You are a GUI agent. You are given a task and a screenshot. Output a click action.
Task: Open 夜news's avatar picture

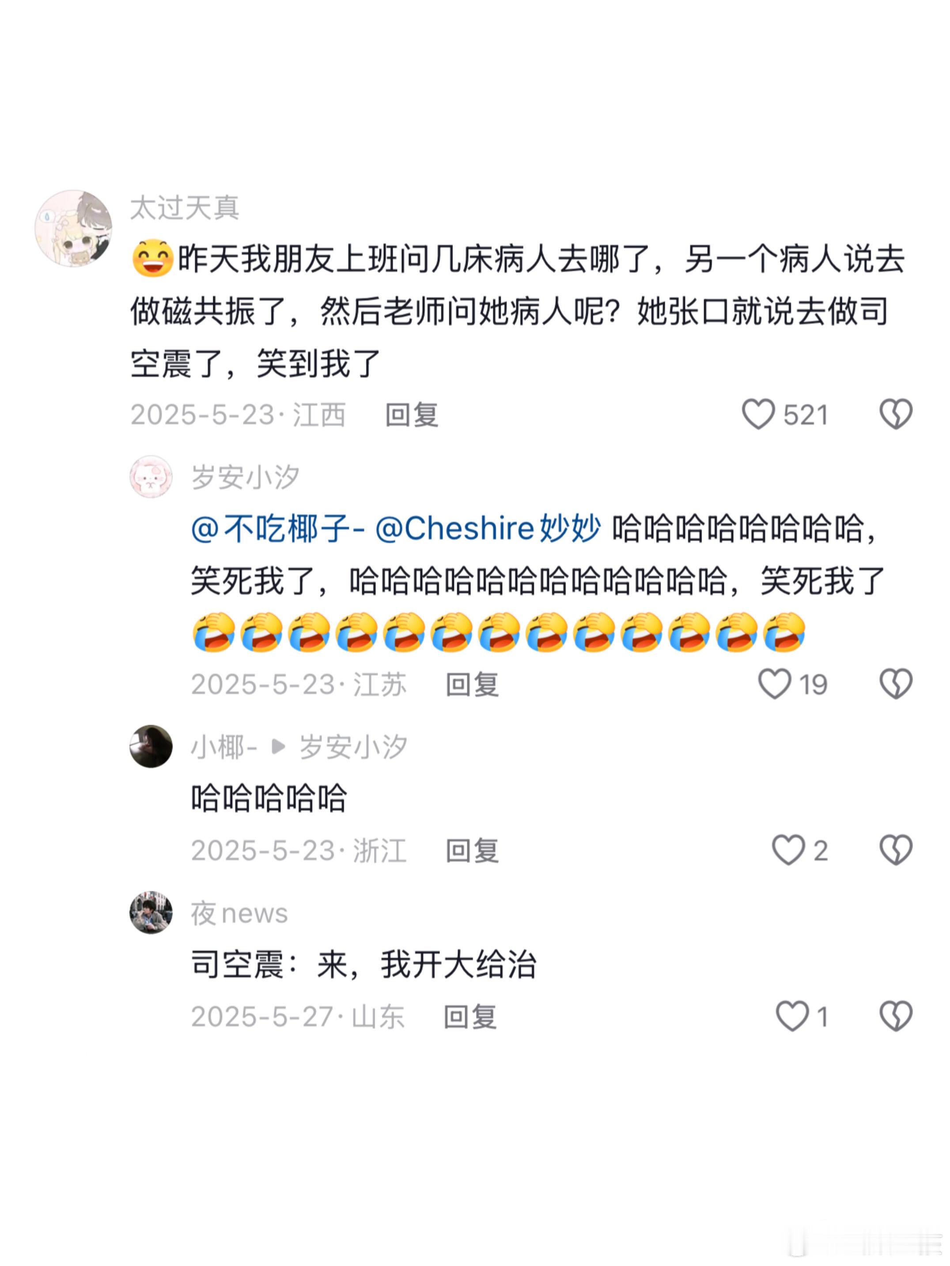[x=151, y=912]
